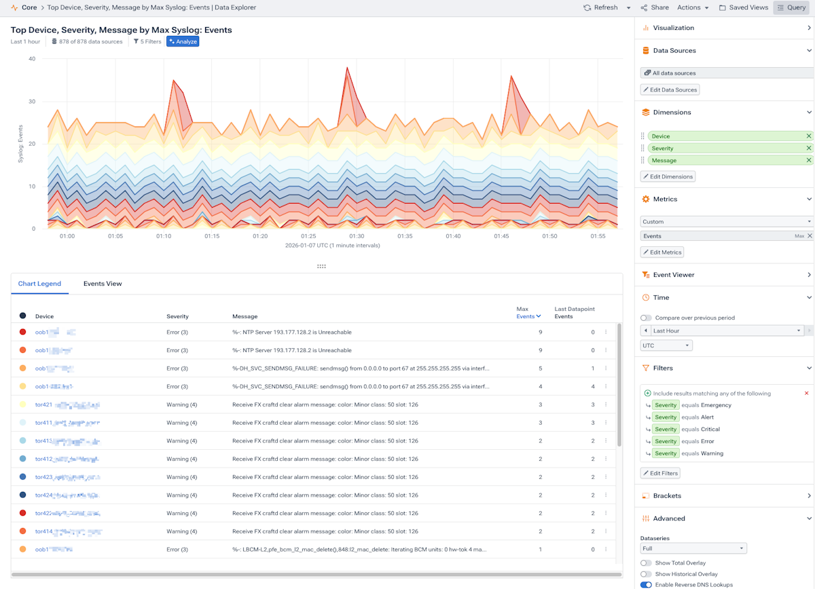Click the panel resize grip handle
815x589 pixels.
point(321,267)
